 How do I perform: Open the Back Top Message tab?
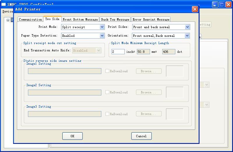[115, 19]
